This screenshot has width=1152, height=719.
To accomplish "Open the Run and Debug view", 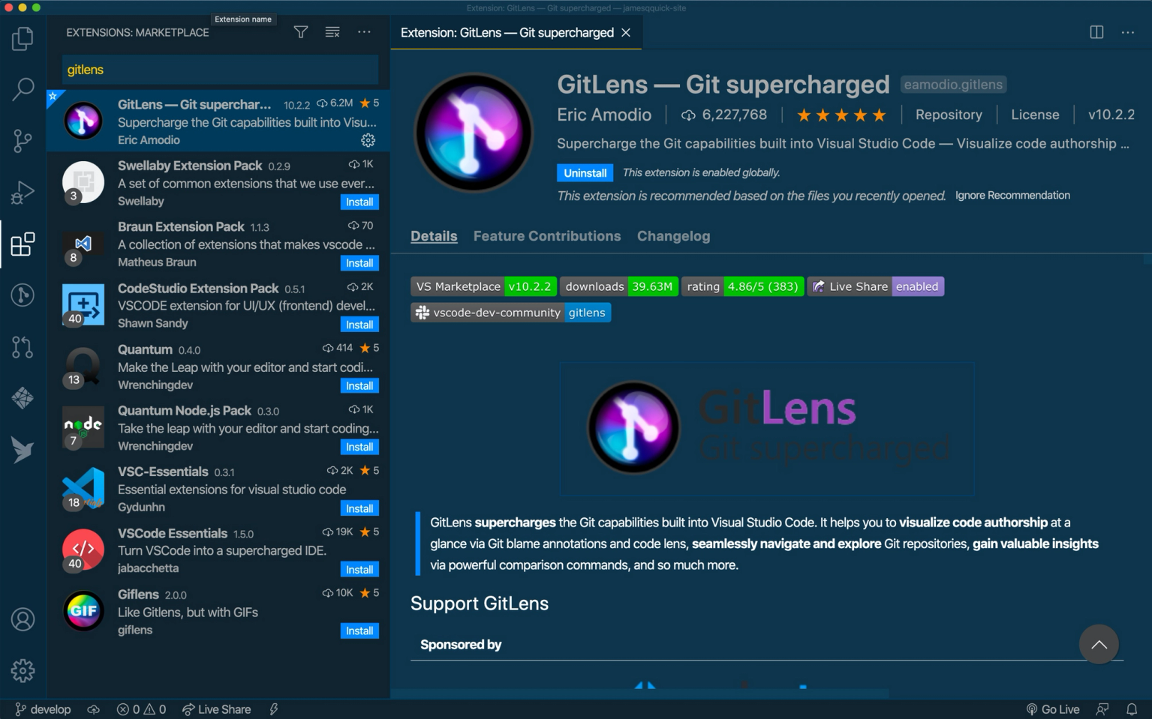I will pyautogui.click(x=23, y=192).
